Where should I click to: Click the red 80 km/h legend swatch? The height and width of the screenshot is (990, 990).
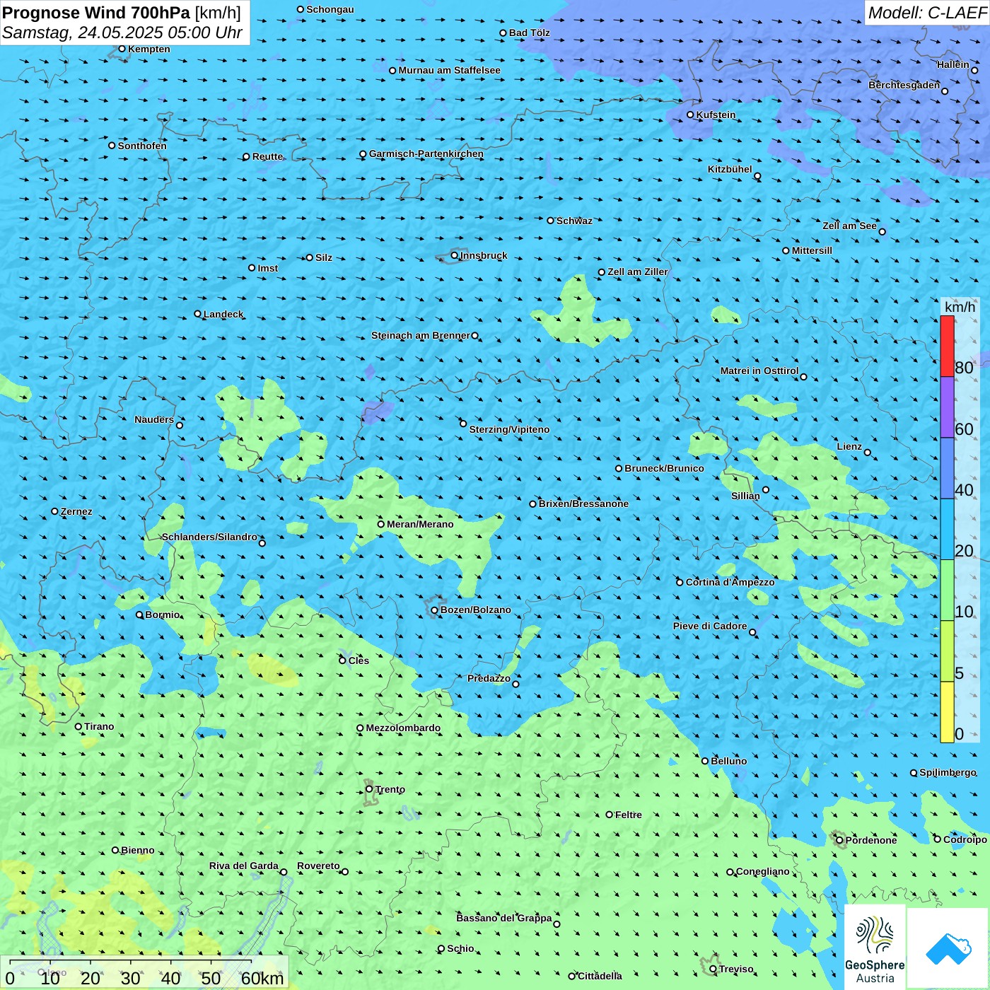(x=947, y=346)
